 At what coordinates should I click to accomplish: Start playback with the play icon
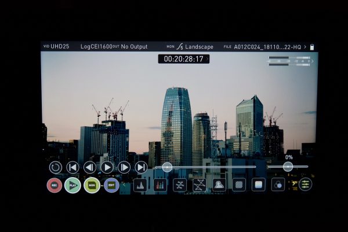click(x=107, y=167)
